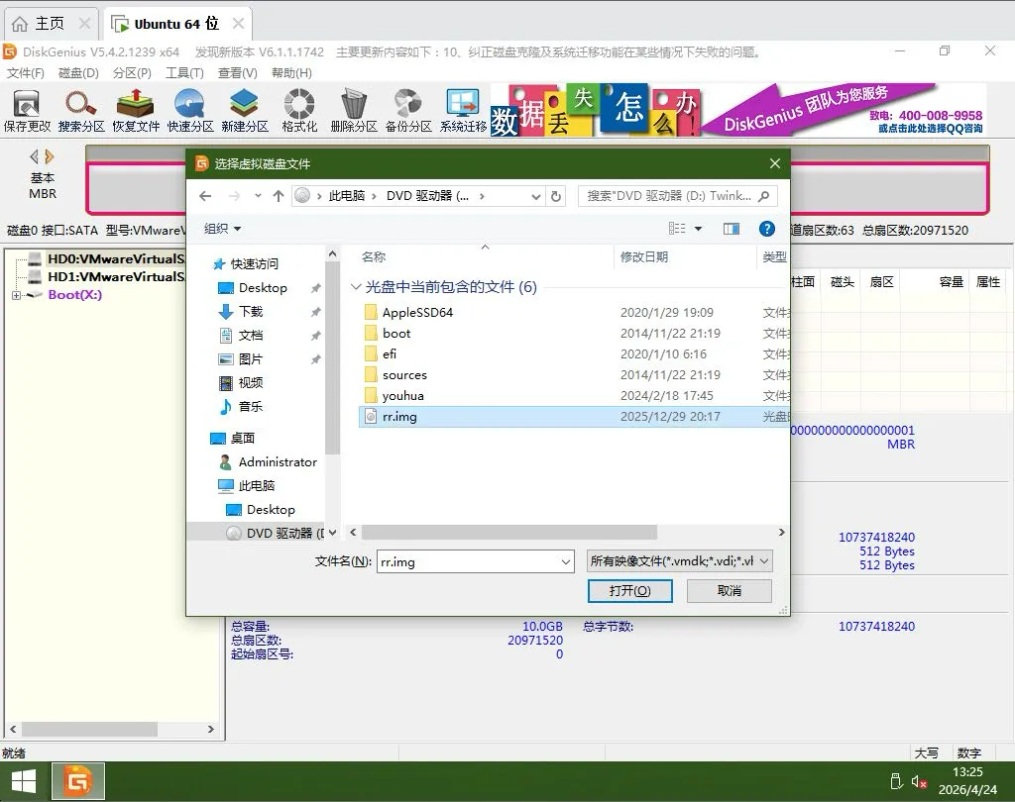
Task: Click the New Partition (新建分区) icon
Action: point(244,110)
